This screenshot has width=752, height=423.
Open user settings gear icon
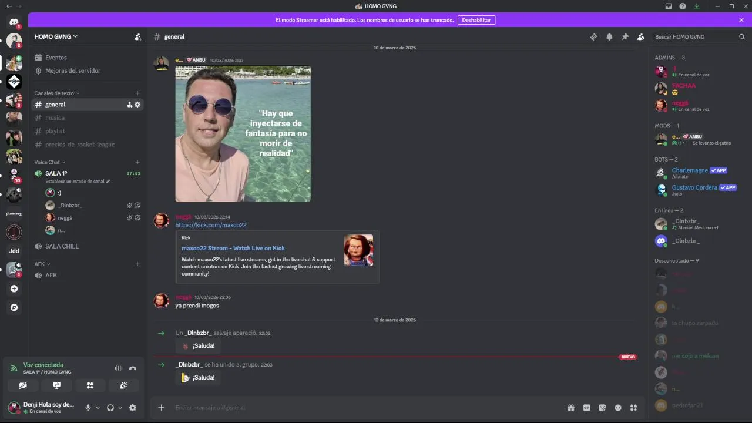click(x=133, y=408)
